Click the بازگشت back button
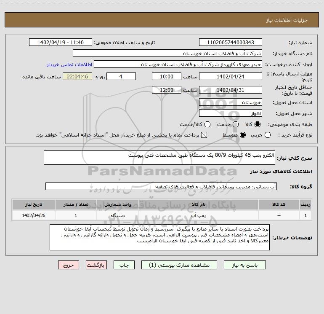324x314 pixels. pyautogui.click(x=96, y=265)
